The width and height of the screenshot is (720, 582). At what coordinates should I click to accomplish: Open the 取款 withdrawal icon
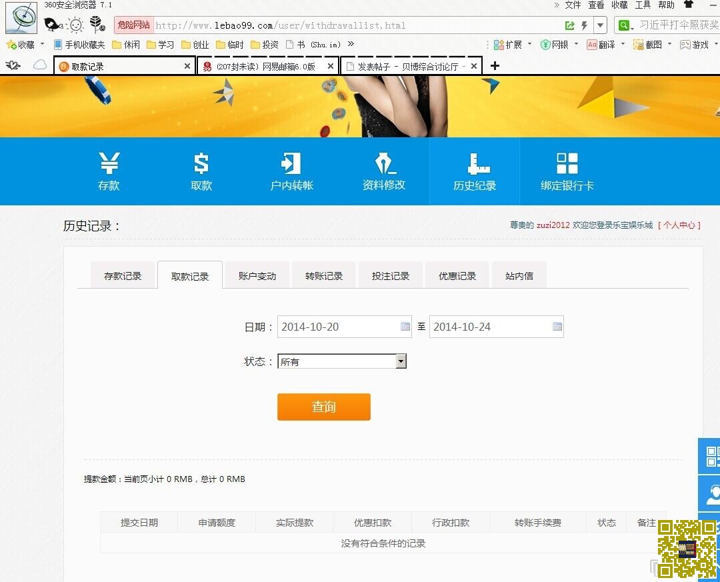[201, 171]
